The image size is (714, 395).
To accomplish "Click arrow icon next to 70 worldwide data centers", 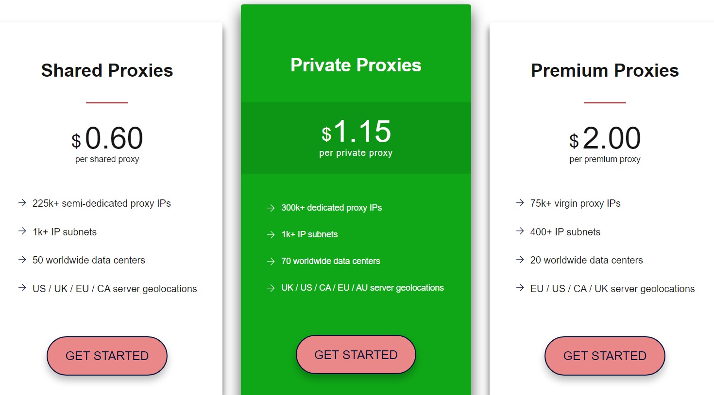I will click(x=271, y=262).
